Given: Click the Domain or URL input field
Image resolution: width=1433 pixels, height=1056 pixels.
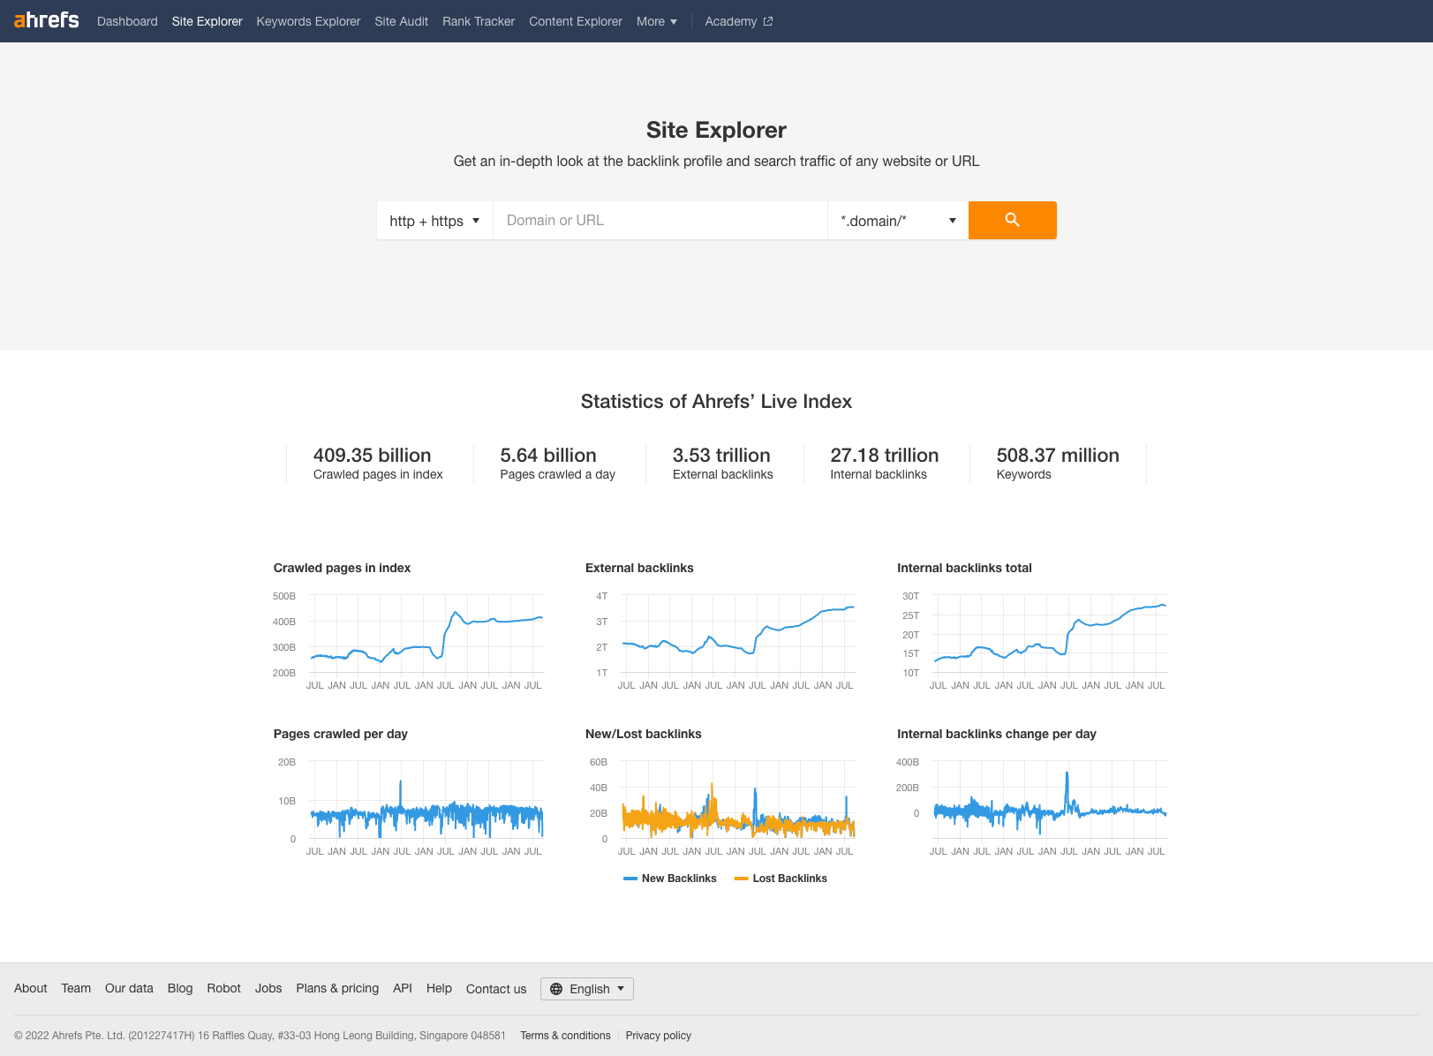Looking at the screenshot, I should click(x=660, y=220).
